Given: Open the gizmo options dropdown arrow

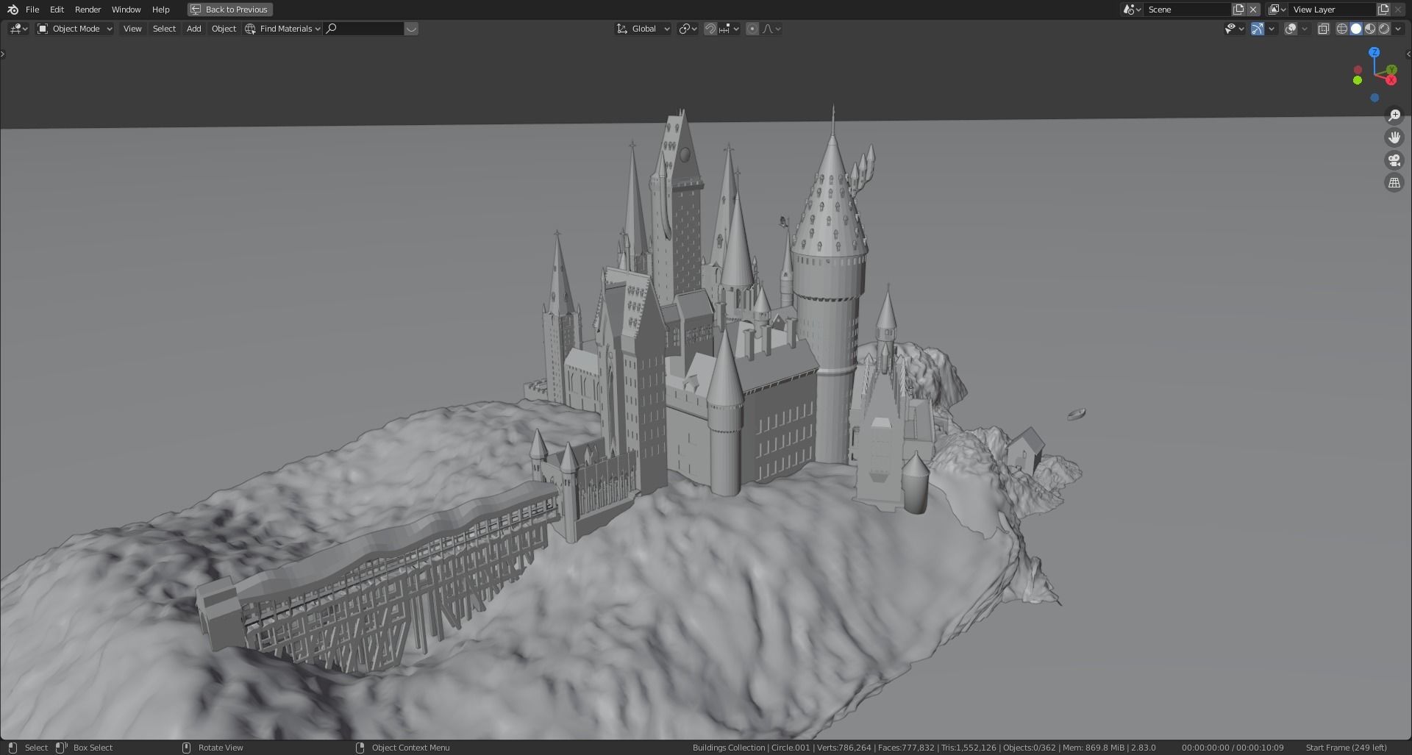Looking at the screenshot, I should click(x=1271, y=29).
